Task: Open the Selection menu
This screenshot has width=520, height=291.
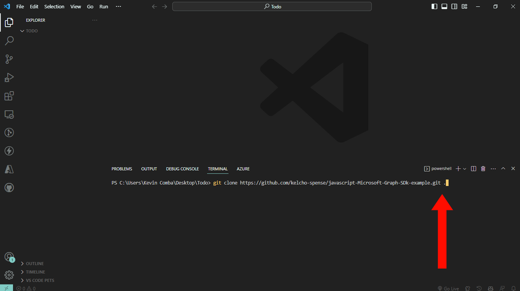Action: coord(54,6)
